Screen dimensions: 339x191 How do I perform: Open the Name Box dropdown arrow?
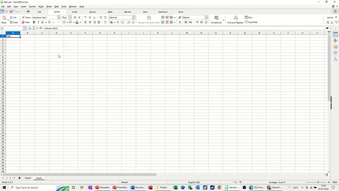click(24, 28)
